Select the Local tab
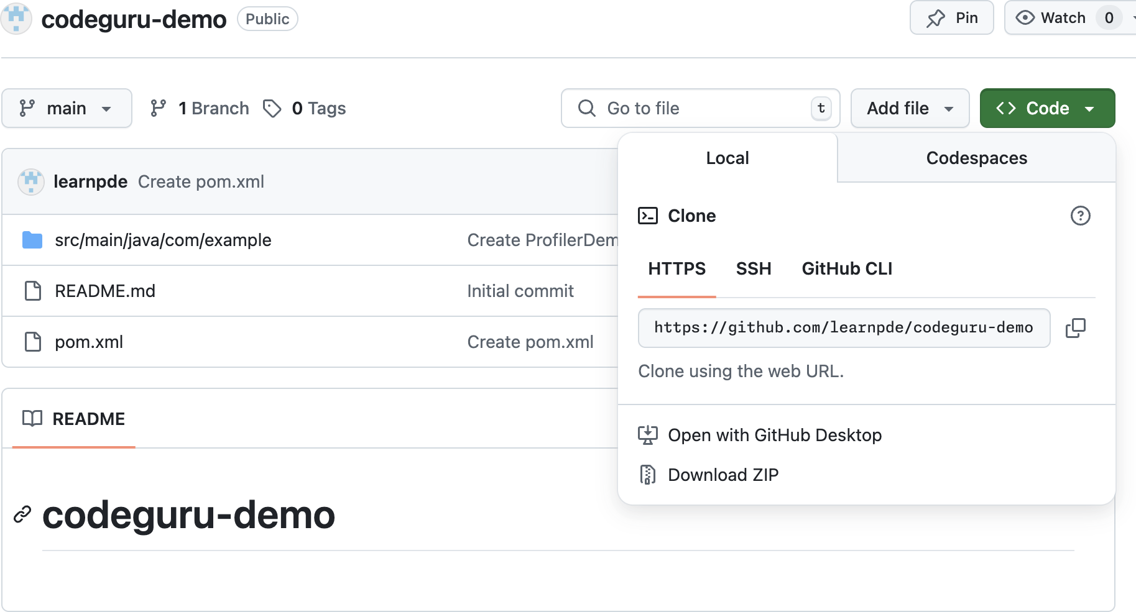This screenshot has height=612, width=1136. coord(727,158)
